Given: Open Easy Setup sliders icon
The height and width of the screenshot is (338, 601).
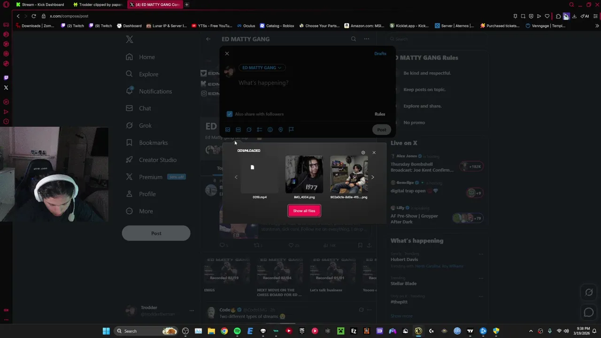Looking at the screenshot, I should tap(596, 16).
